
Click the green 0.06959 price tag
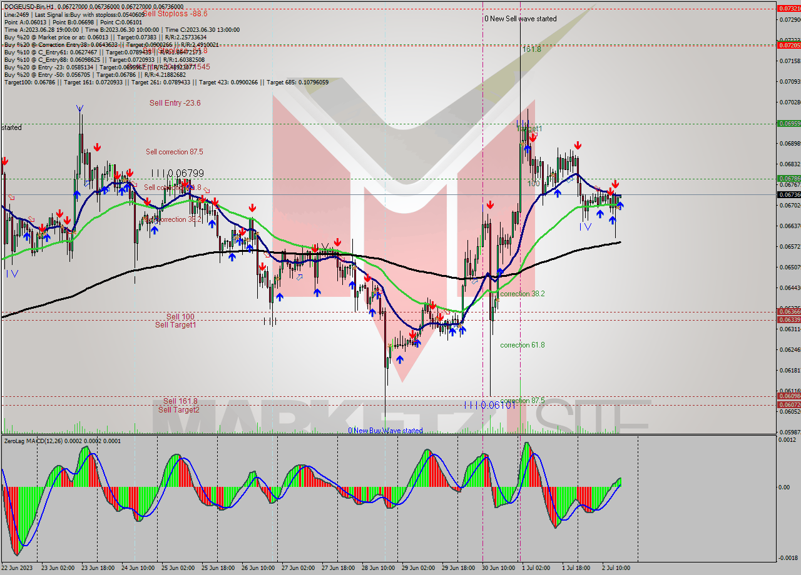coord(788,124)
